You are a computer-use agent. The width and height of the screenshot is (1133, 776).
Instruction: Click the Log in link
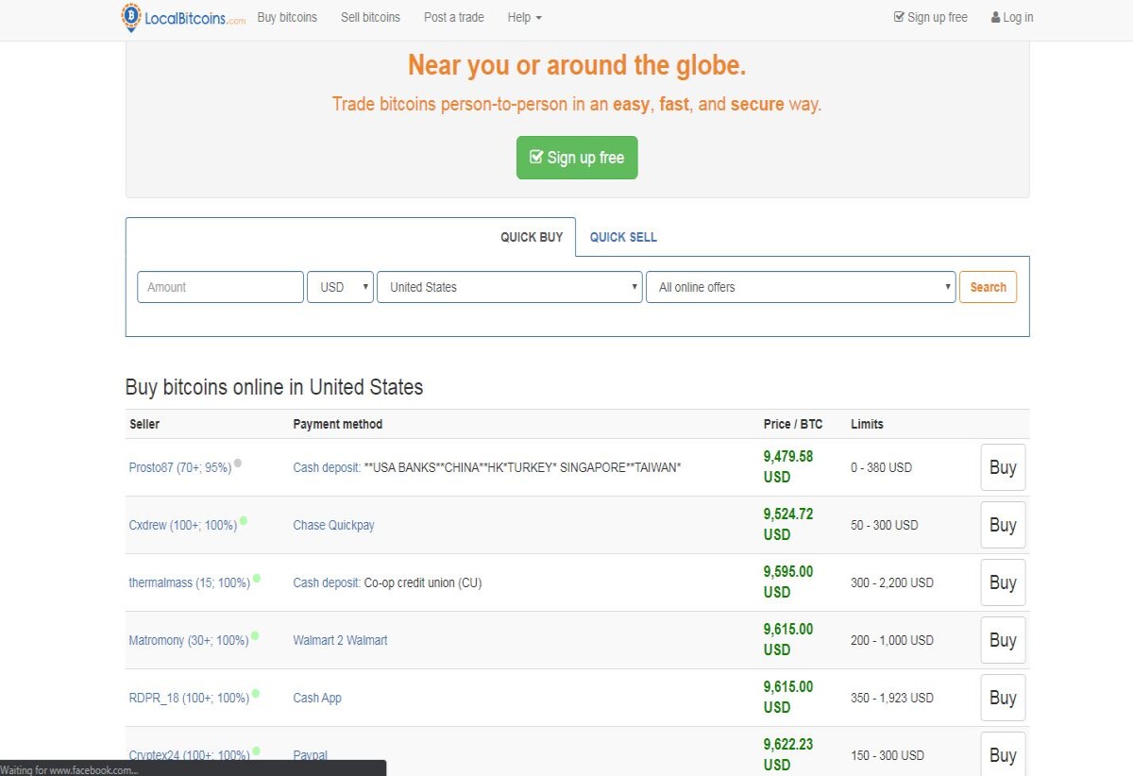1012,17
